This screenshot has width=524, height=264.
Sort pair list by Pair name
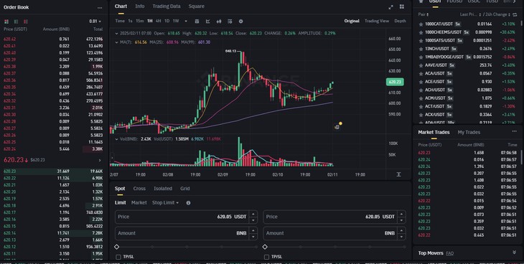424,14
